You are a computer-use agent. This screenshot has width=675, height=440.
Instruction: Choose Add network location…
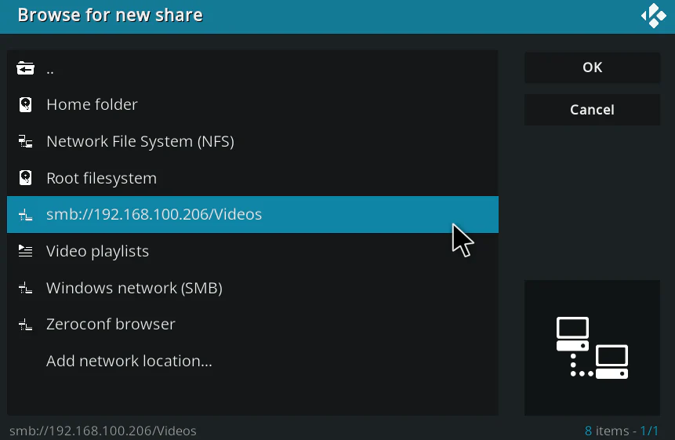tap(129, 362)
